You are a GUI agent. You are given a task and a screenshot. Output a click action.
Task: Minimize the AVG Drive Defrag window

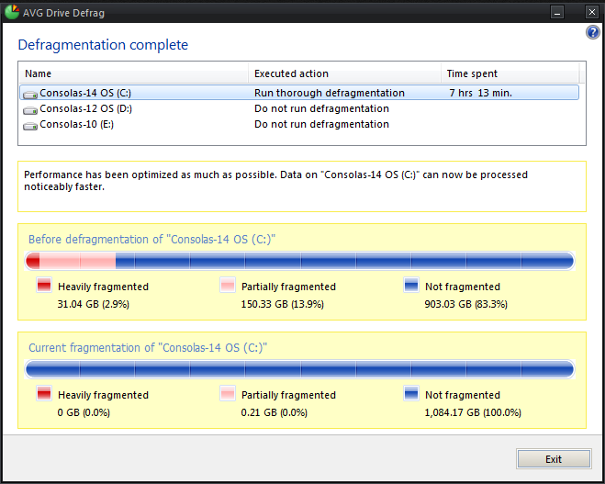[x=556, y=12]
